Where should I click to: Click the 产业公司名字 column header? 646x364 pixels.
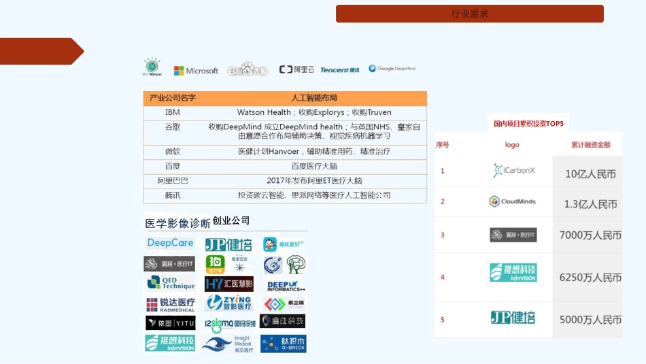coord(172,98)
